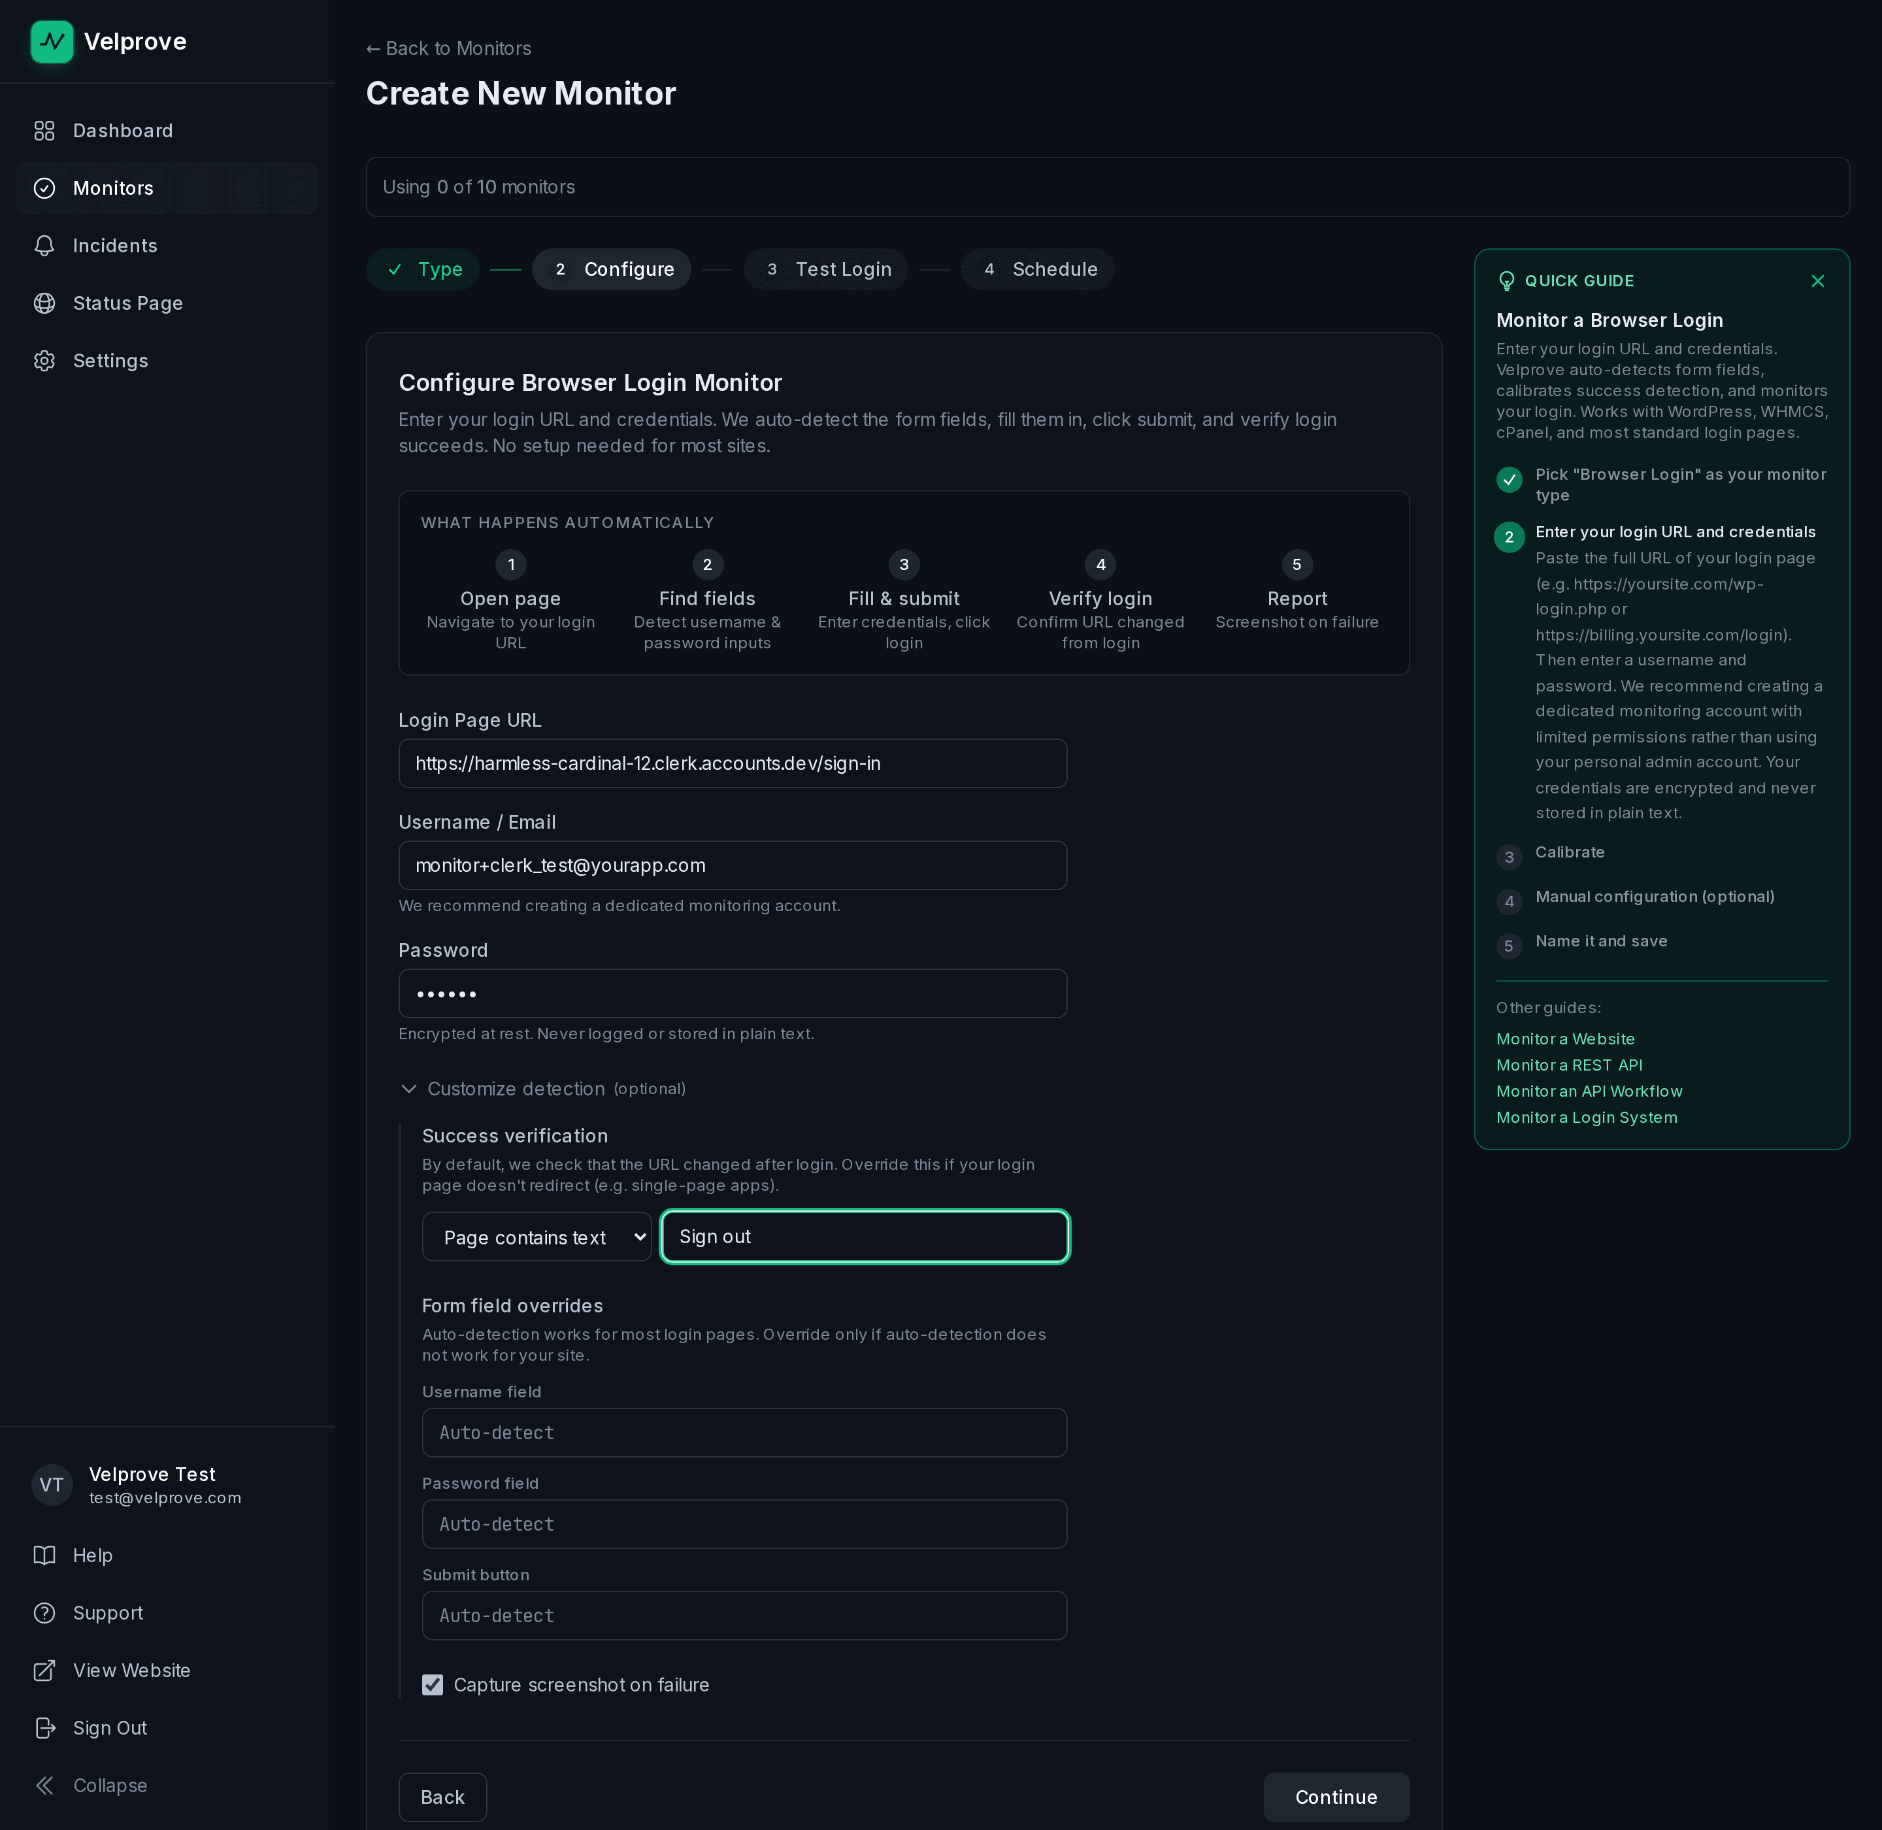Click the Quick Guide lightbulb icon

coord(1506,280)
